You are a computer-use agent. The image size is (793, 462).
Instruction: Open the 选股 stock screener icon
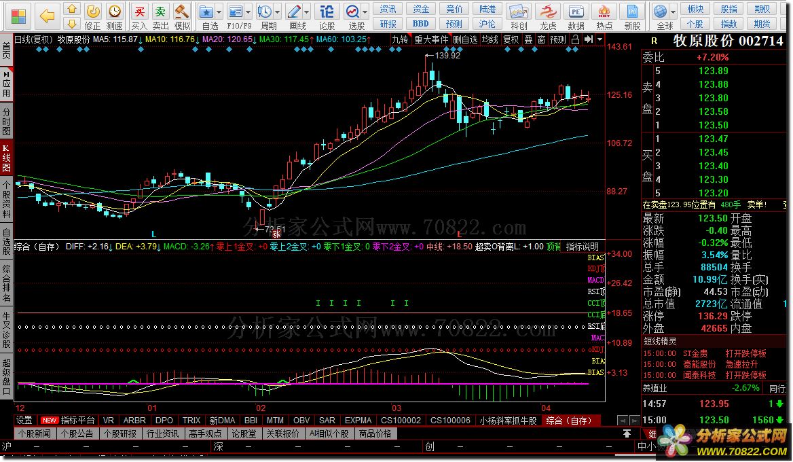tap(352, 16)
